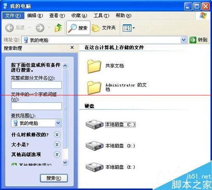Image resolution: width=212 pixels, height=190 pixels.
Task: Click the Up folder arrow icon
Action: coord(58,28)
